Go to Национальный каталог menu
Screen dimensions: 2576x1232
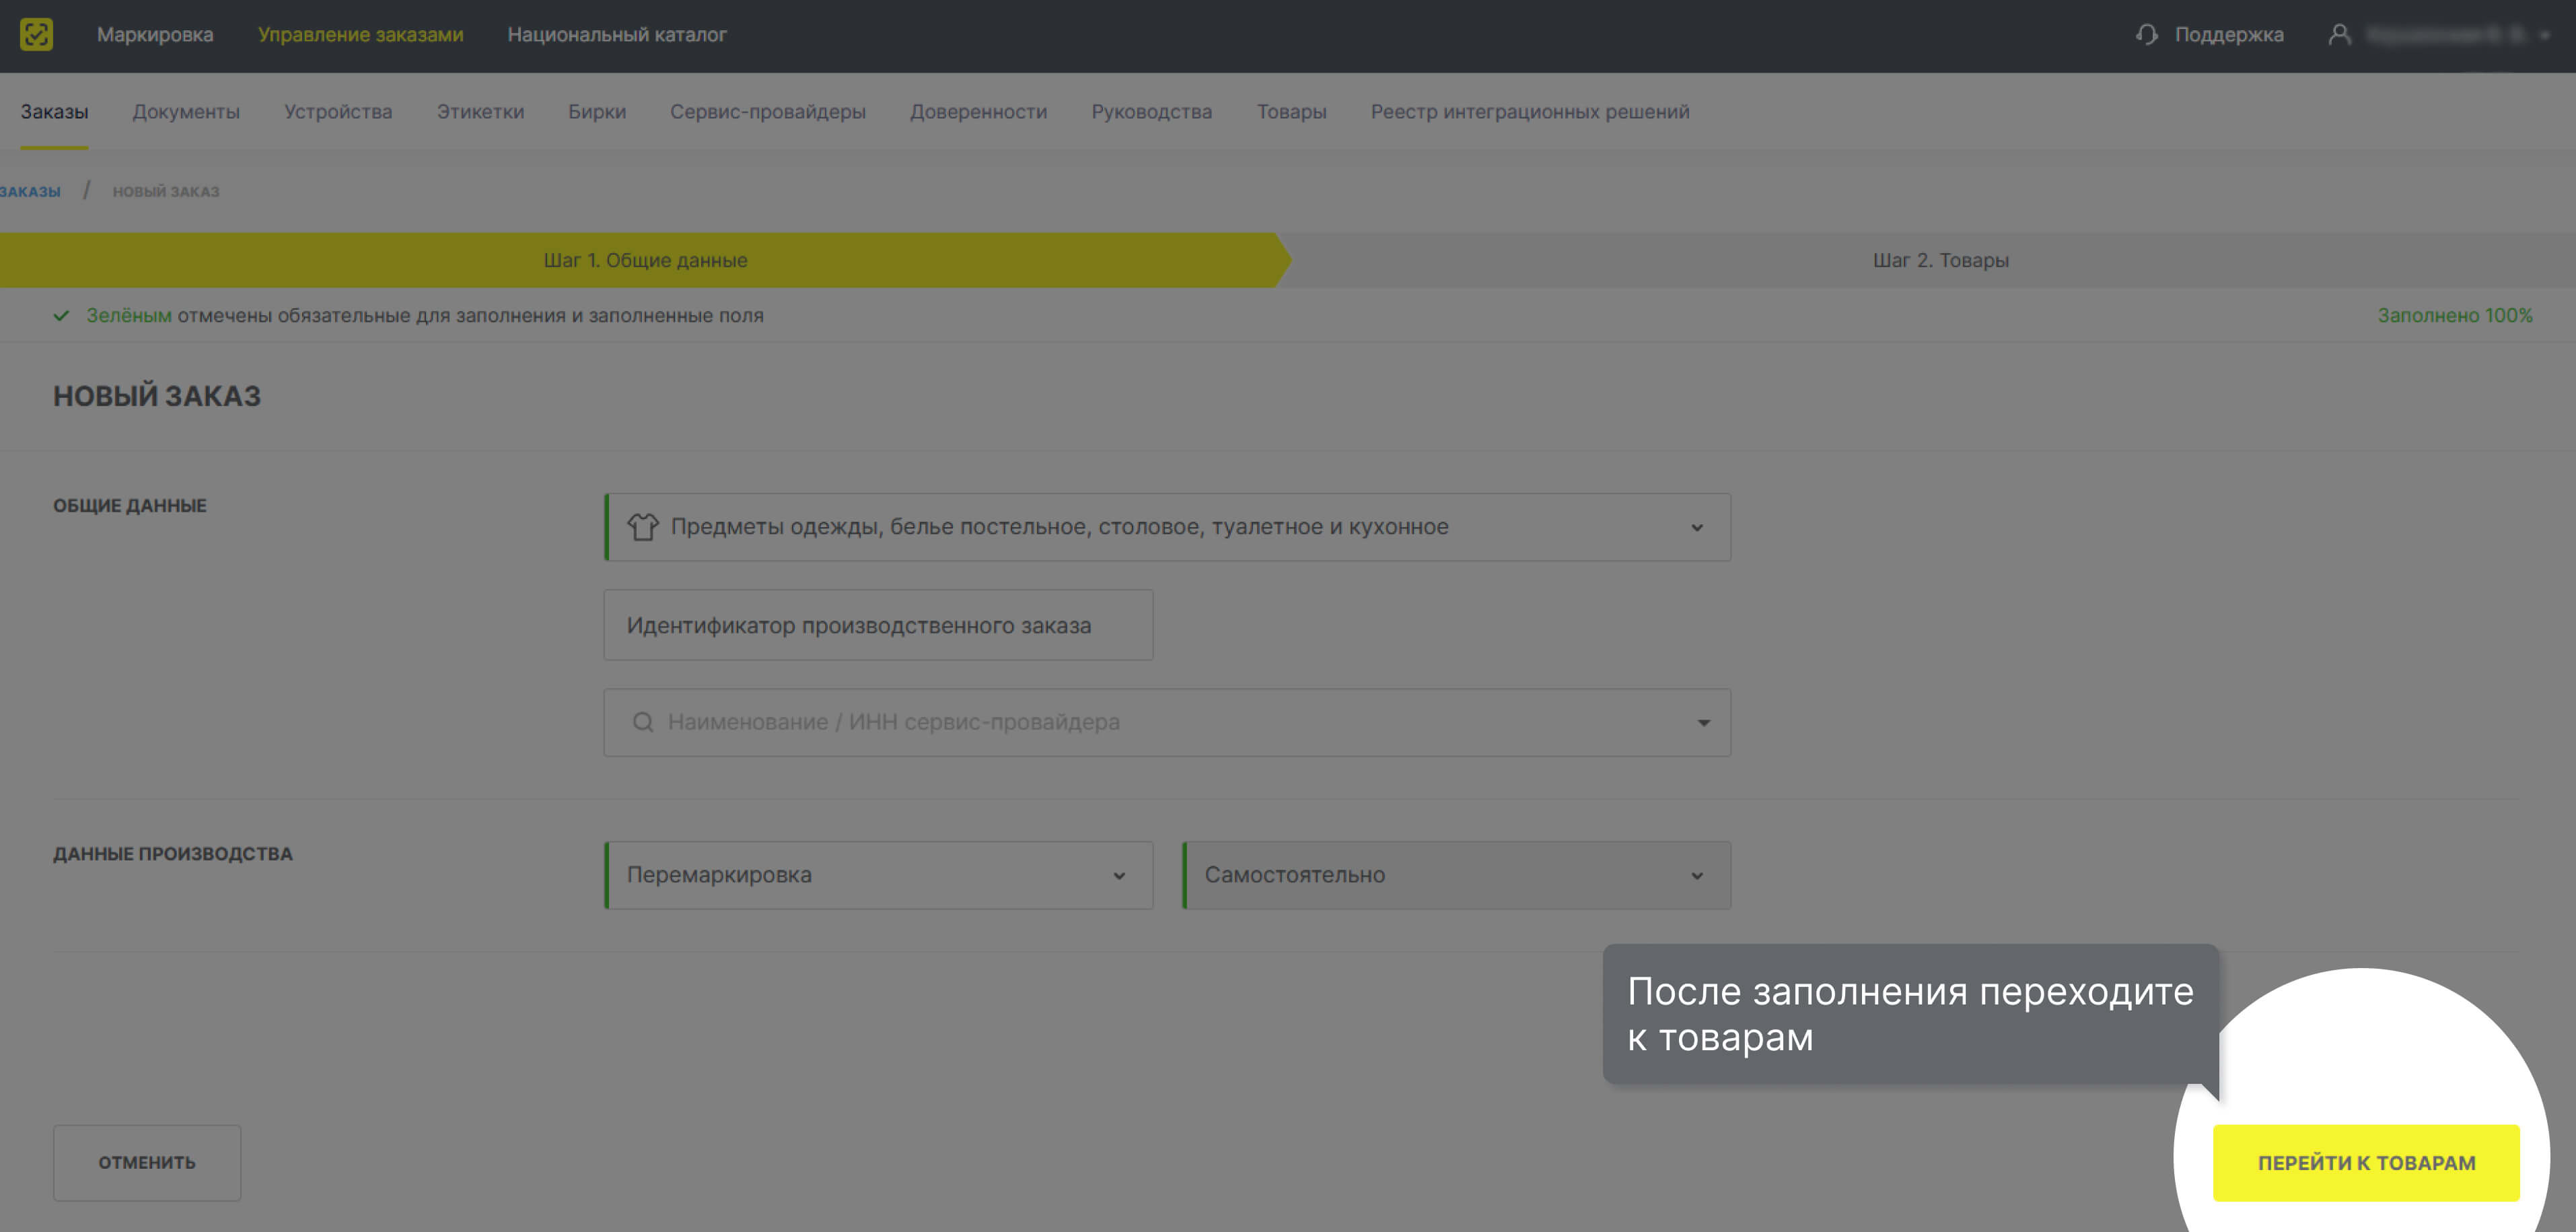click(616, 34)
